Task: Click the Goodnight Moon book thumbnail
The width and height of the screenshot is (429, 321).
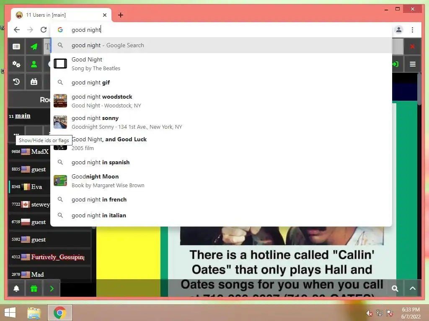Action: click(60, 181)
